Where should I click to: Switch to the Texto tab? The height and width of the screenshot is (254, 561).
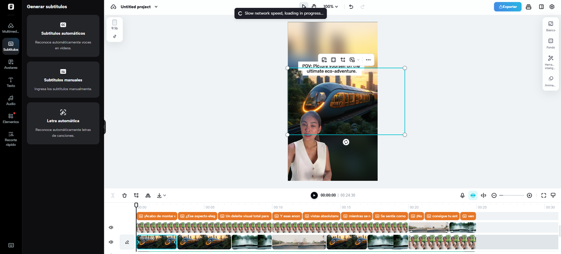(x=11, y=82)
